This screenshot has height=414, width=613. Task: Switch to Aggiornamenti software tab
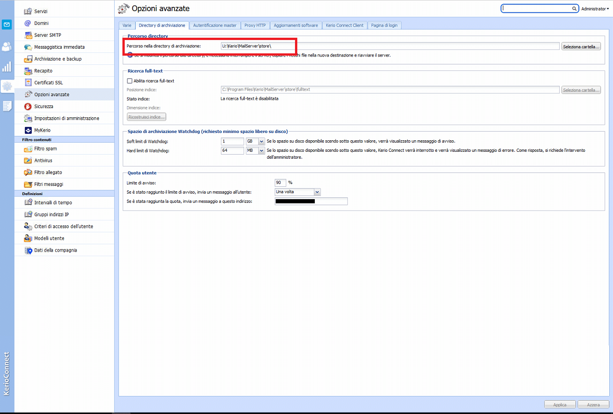[296, 25]
